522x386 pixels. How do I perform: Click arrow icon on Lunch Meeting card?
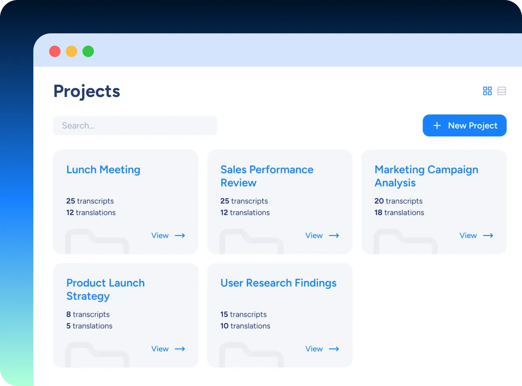coord(180,236)
